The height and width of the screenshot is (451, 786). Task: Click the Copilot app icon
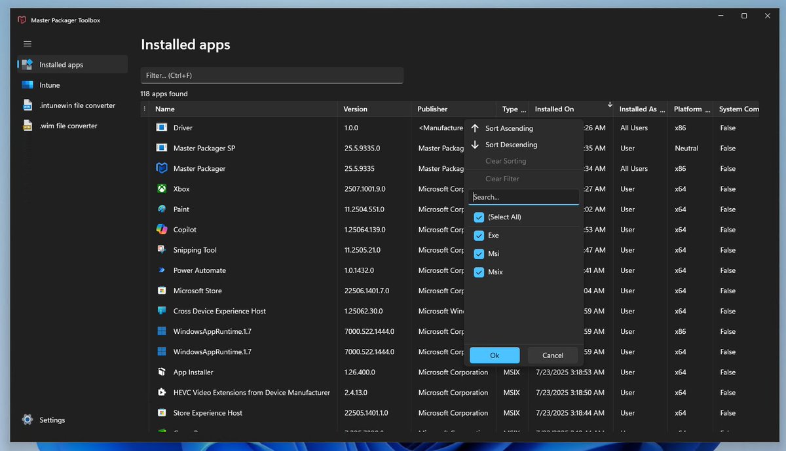click(x=162, y=229)
